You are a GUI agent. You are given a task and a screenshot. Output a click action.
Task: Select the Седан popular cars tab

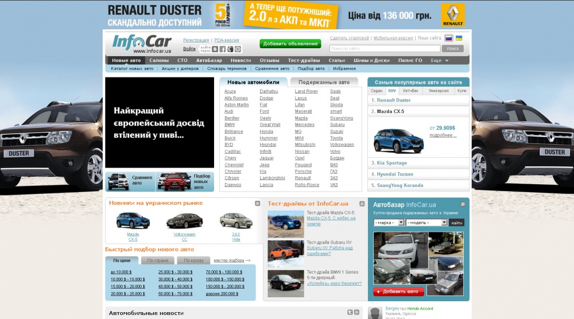(377, 91)
